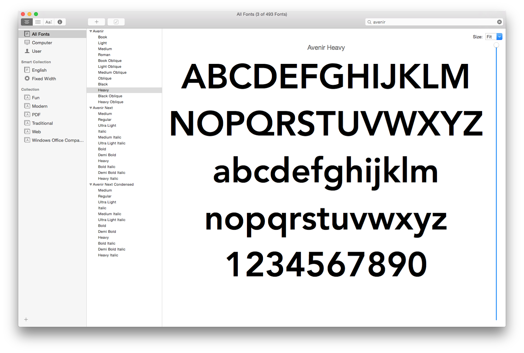Open the PDF collection
The height and width of the screenshot is (353, 524).
coord(52,115)
